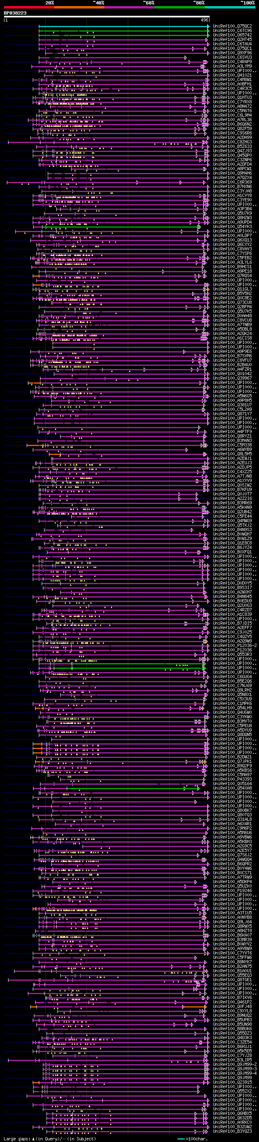Select label UniRef100_A2Q9W9
The image size is (259, 1142).
(x=232, y=641)
